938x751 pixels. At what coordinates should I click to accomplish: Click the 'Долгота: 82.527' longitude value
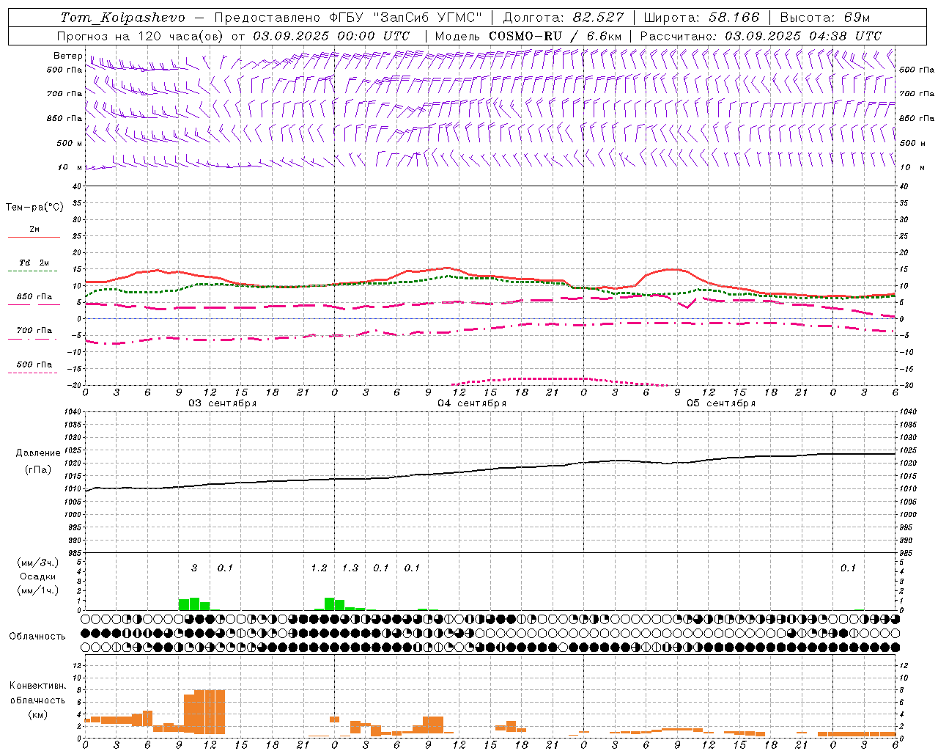point(563,18)
